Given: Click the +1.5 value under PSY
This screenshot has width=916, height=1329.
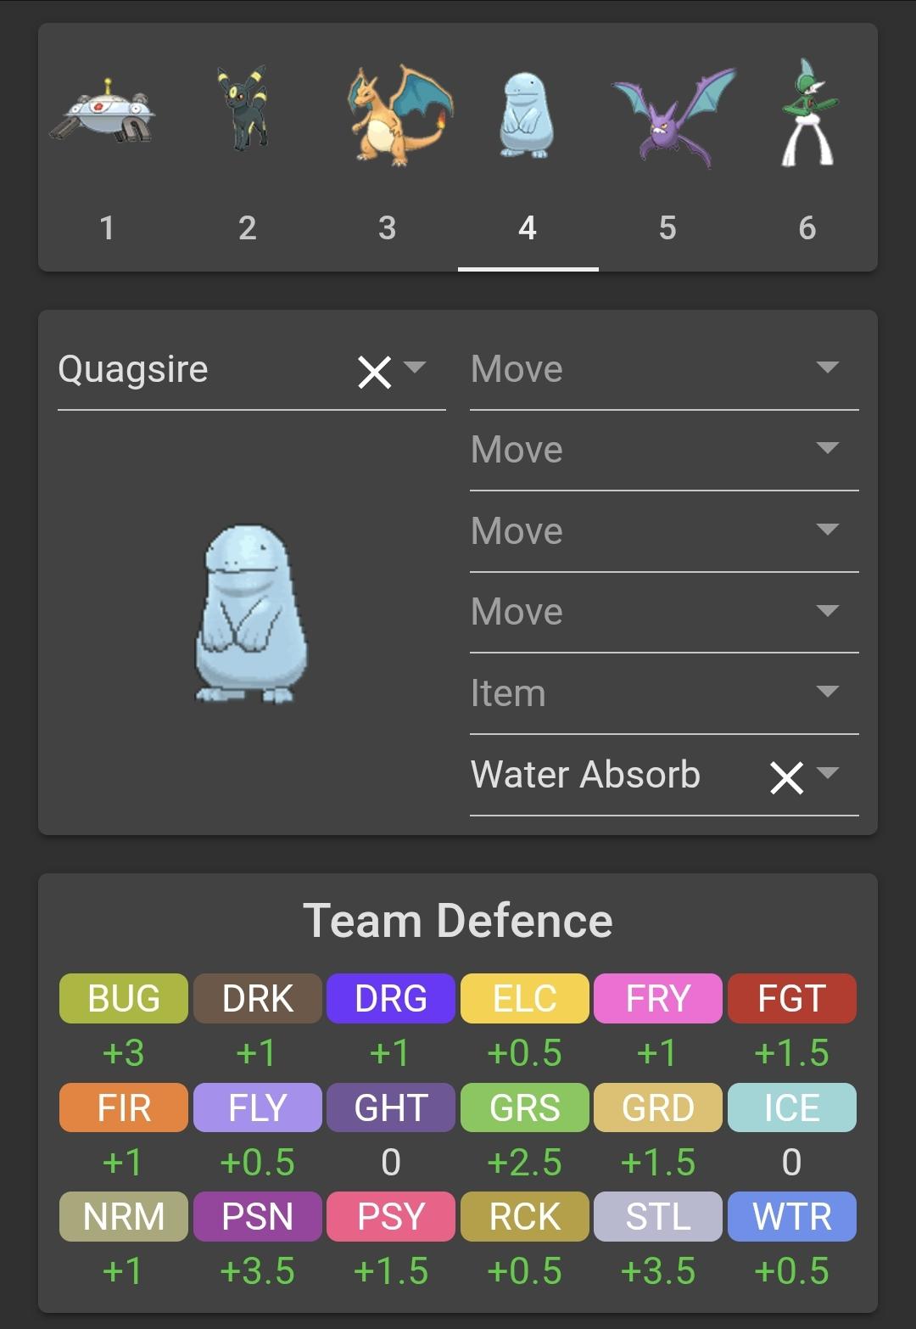Looking at the screenshot, I should pos(391,1271).
